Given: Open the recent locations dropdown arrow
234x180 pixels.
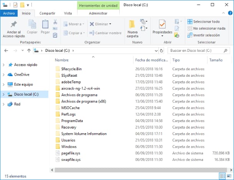Looking at the screenshot, I should click(x=23, y=50).
